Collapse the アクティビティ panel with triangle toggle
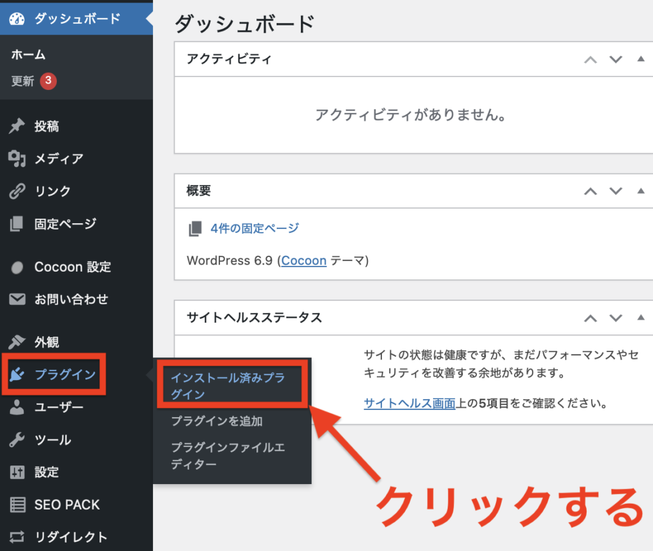 (x=641, y=59)
